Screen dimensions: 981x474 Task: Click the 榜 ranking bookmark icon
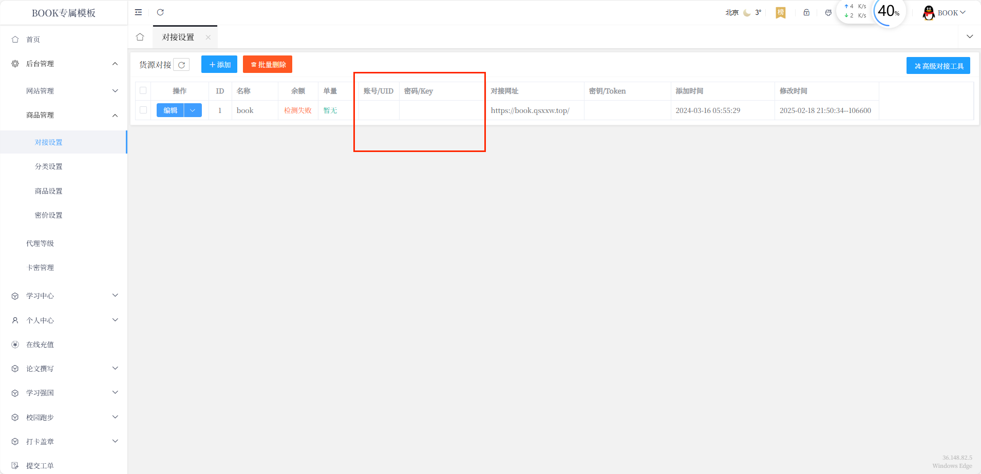point(781,13)
